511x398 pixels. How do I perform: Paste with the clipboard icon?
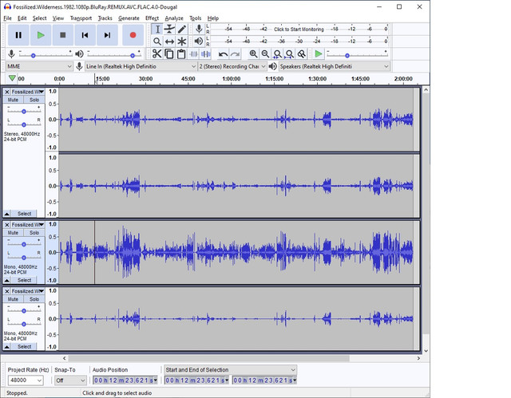pyautogui.click(x=181, y=53)
